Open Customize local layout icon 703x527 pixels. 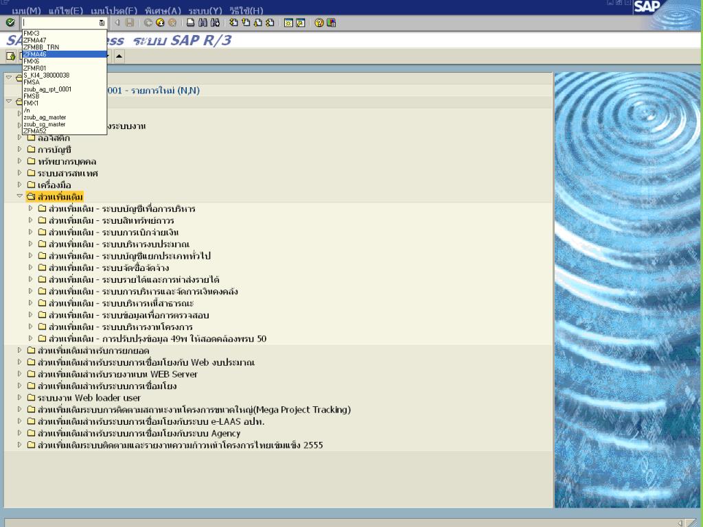point(332,23)
